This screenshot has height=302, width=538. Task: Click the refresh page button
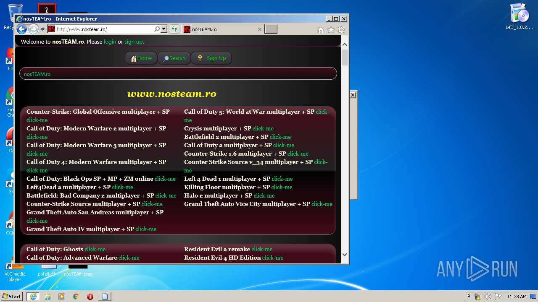(x=174, y=29)
